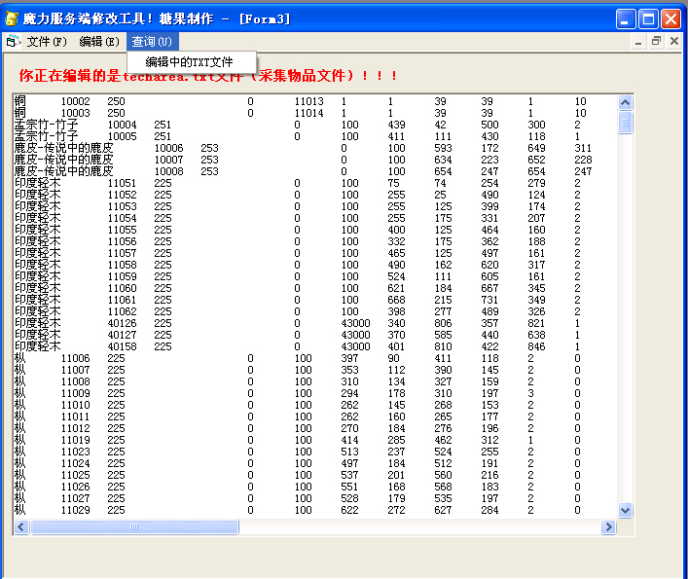
Task: Click the Form3 child window icon in menu bar
Action: 13,41
